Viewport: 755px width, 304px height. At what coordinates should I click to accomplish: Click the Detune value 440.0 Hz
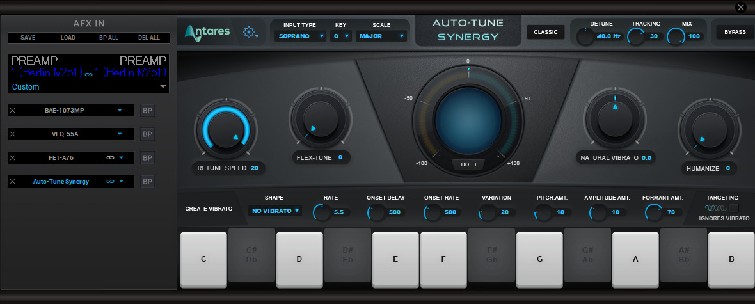[608, 36]
